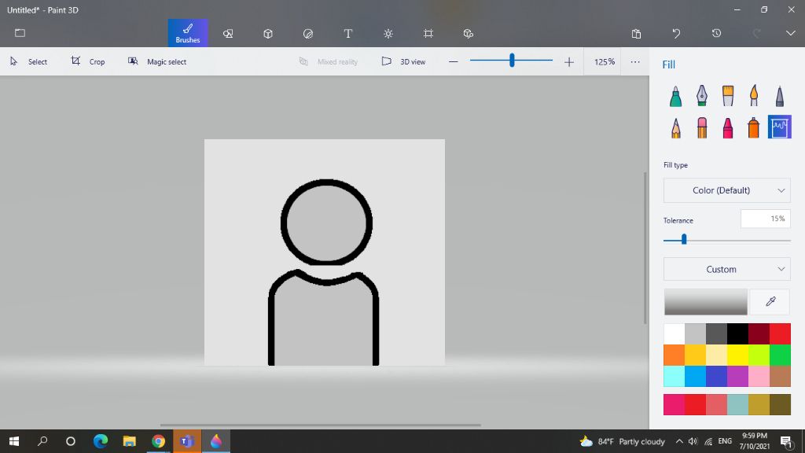The width and height of the screenshot is (805, 453).
Task: Choose the Watercolour brush
Action: tap(754, 94)
